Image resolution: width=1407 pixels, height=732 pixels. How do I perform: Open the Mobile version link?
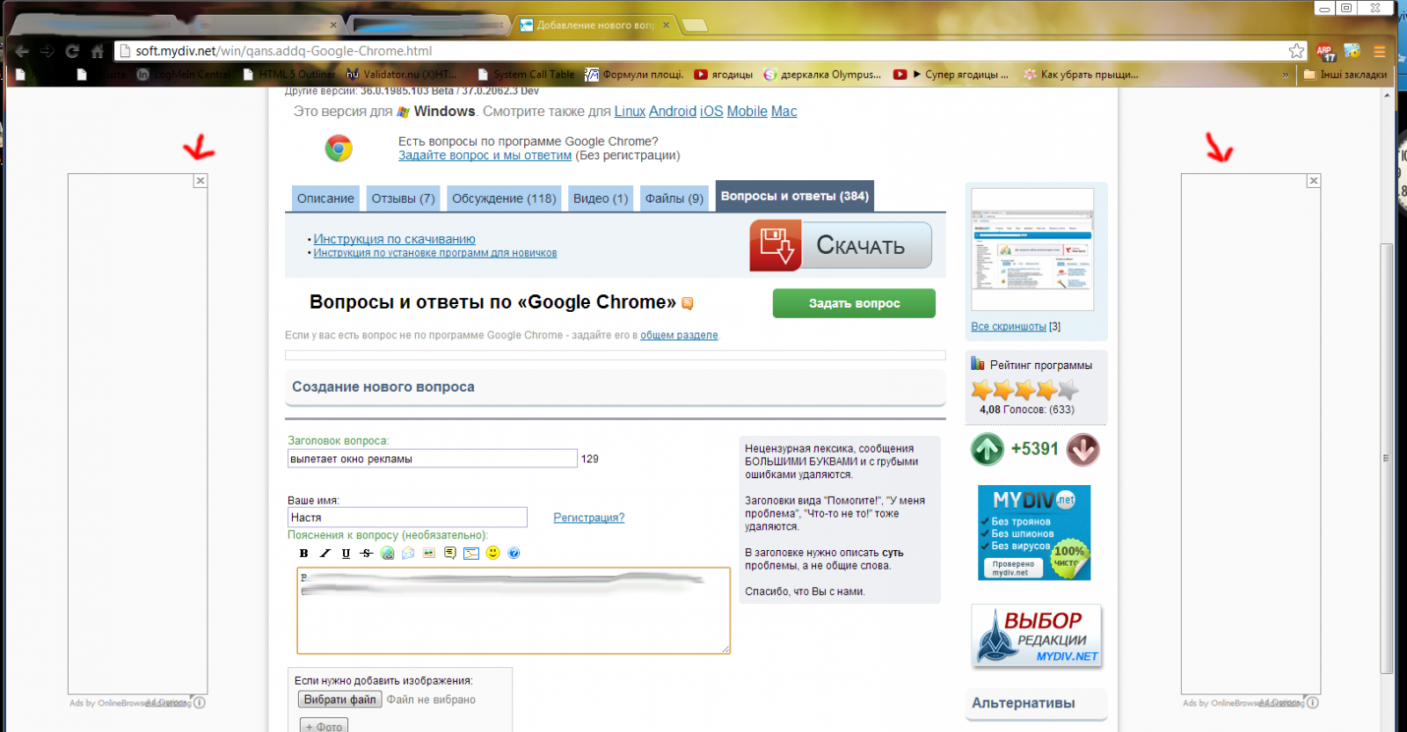coord(747,112)
